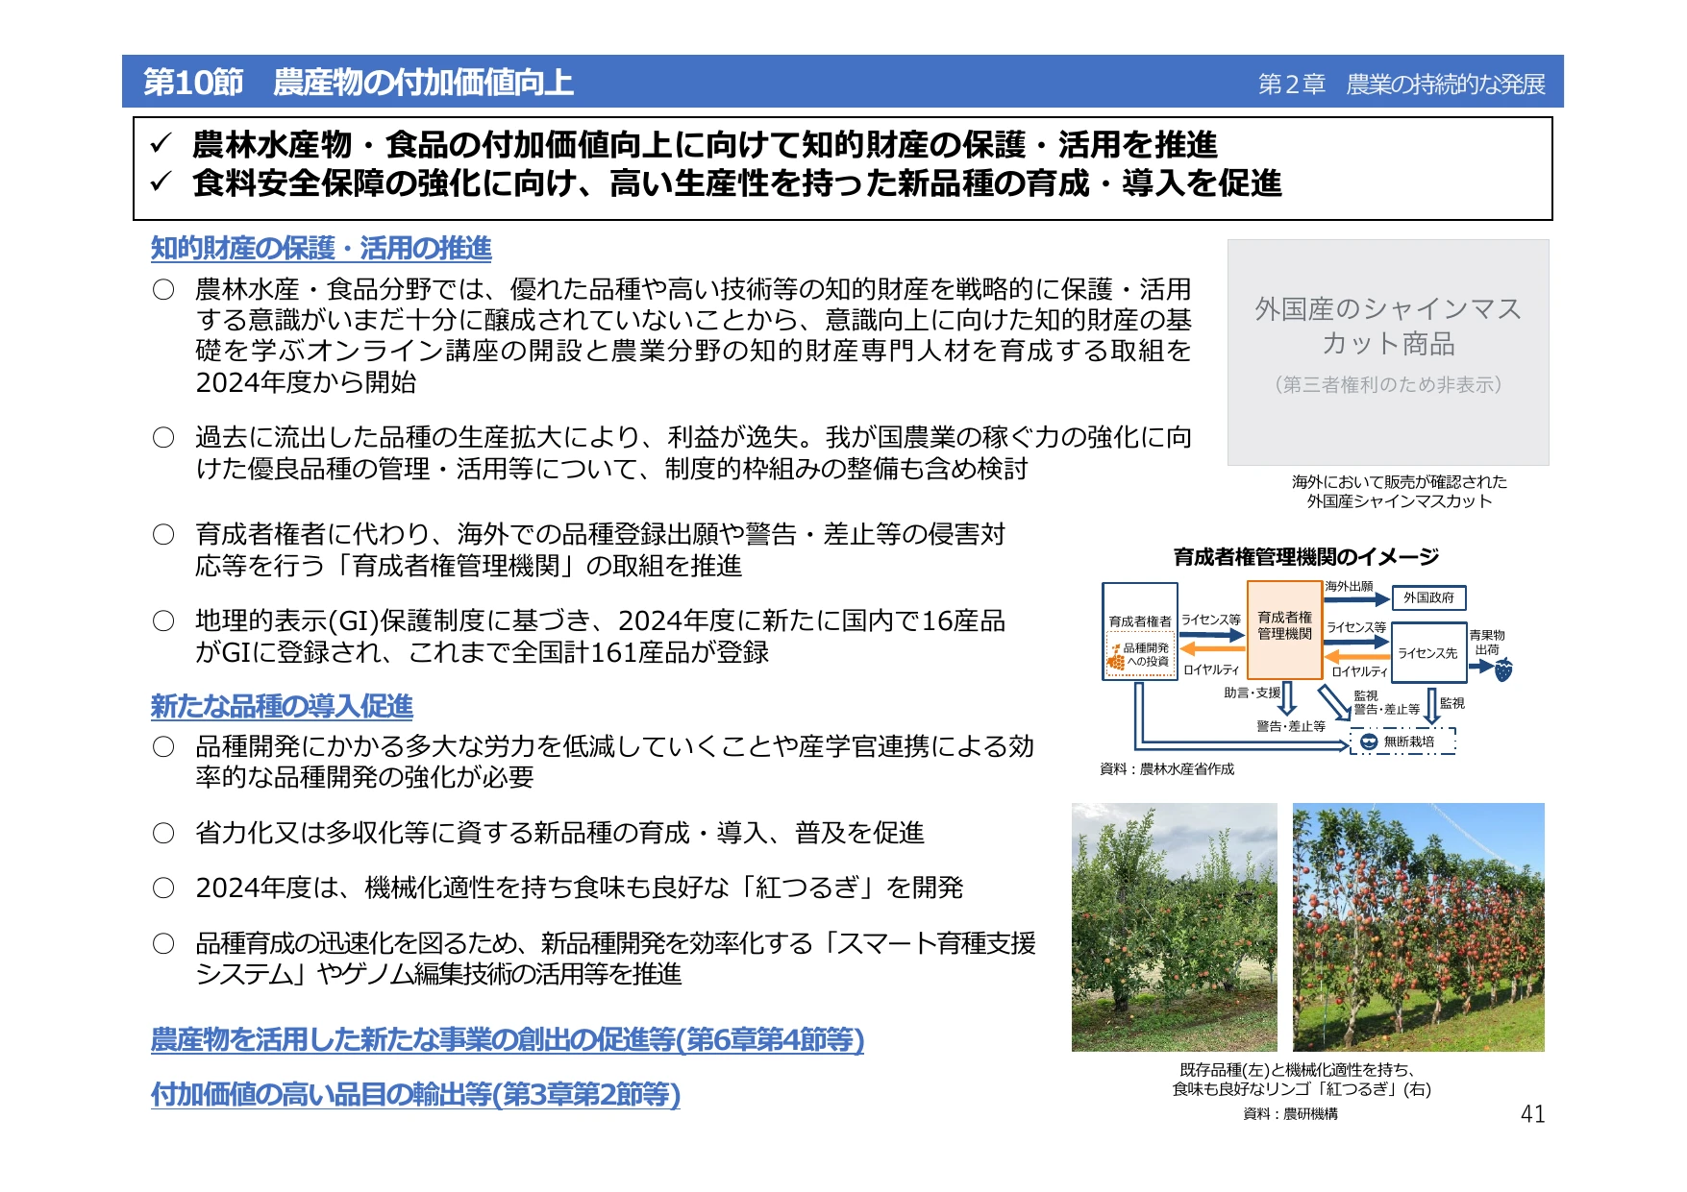Click the 育成者権者 box label in diagram
Screen dimensions: 1687x1192
(x=1140, y=621)
